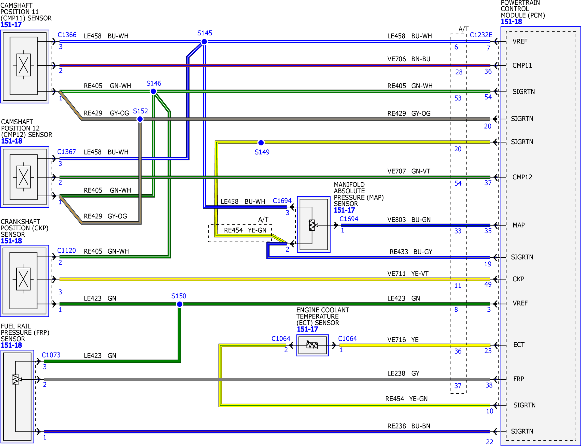Select the S149 splice node
Image resolution: width=581 pixels, height=446 pixels.
pos(261,143)
